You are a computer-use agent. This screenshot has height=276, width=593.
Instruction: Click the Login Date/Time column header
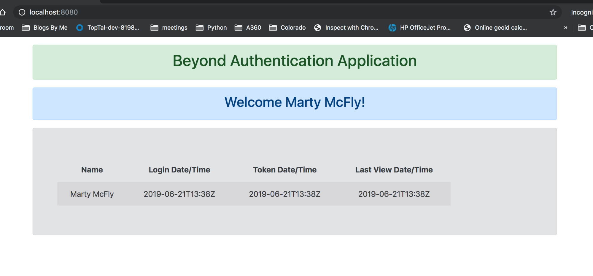click(x=179, y=170)
